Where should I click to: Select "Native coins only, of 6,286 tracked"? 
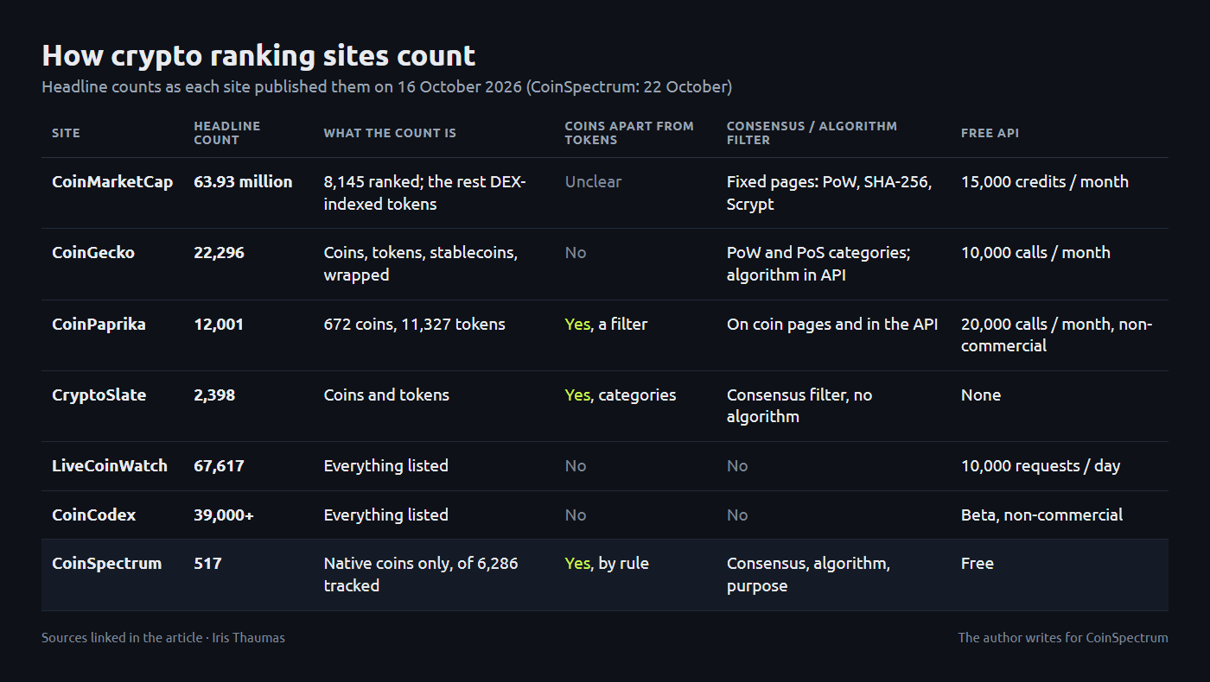coord(421,575)
